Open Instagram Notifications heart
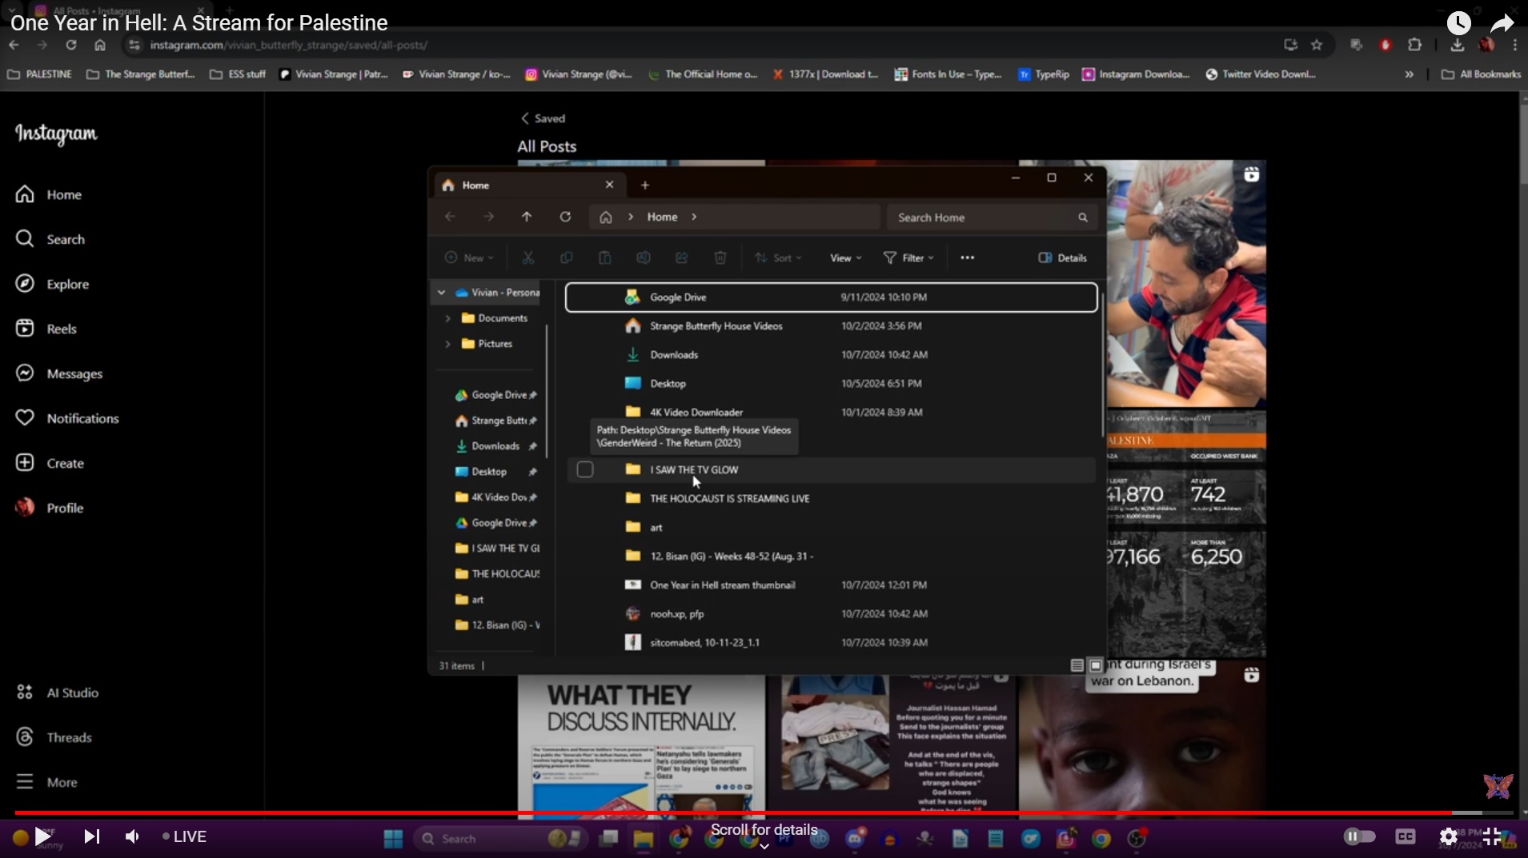This screenshot has height=858, width=1528. click(x=67, y=418)
